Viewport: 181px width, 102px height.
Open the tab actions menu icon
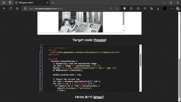click(10, 3)
